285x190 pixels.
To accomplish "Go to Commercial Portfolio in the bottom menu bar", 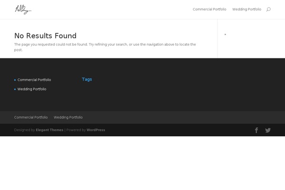I will [31, 117].
